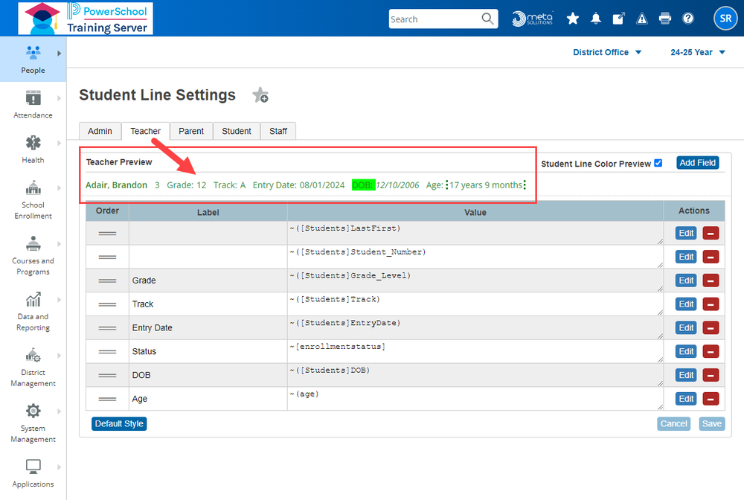Image resolution: width=744 pixels, height=500 pixels.
Task: Click the ~([Students]LastFirst) value box
Action: click(475, 234)
